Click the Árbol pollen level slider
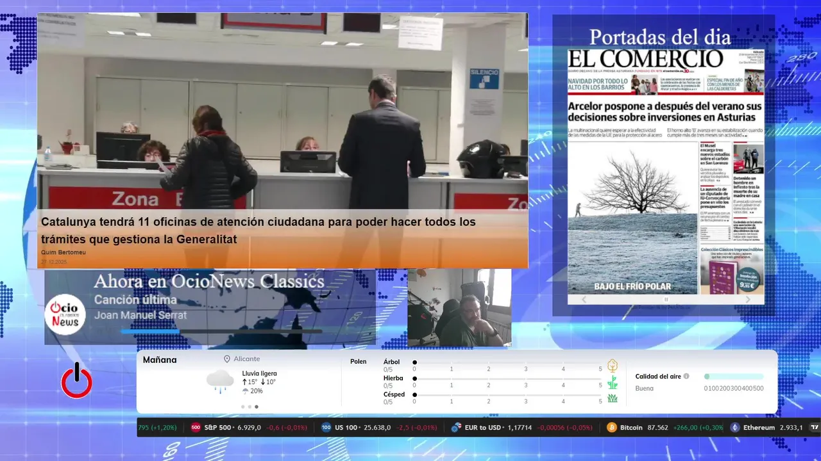This screenshot has width=821, height=461. [x=508, y=362]
